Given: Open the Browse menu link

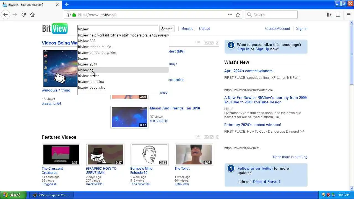Looking at the screenshot, I should point(187,28).
